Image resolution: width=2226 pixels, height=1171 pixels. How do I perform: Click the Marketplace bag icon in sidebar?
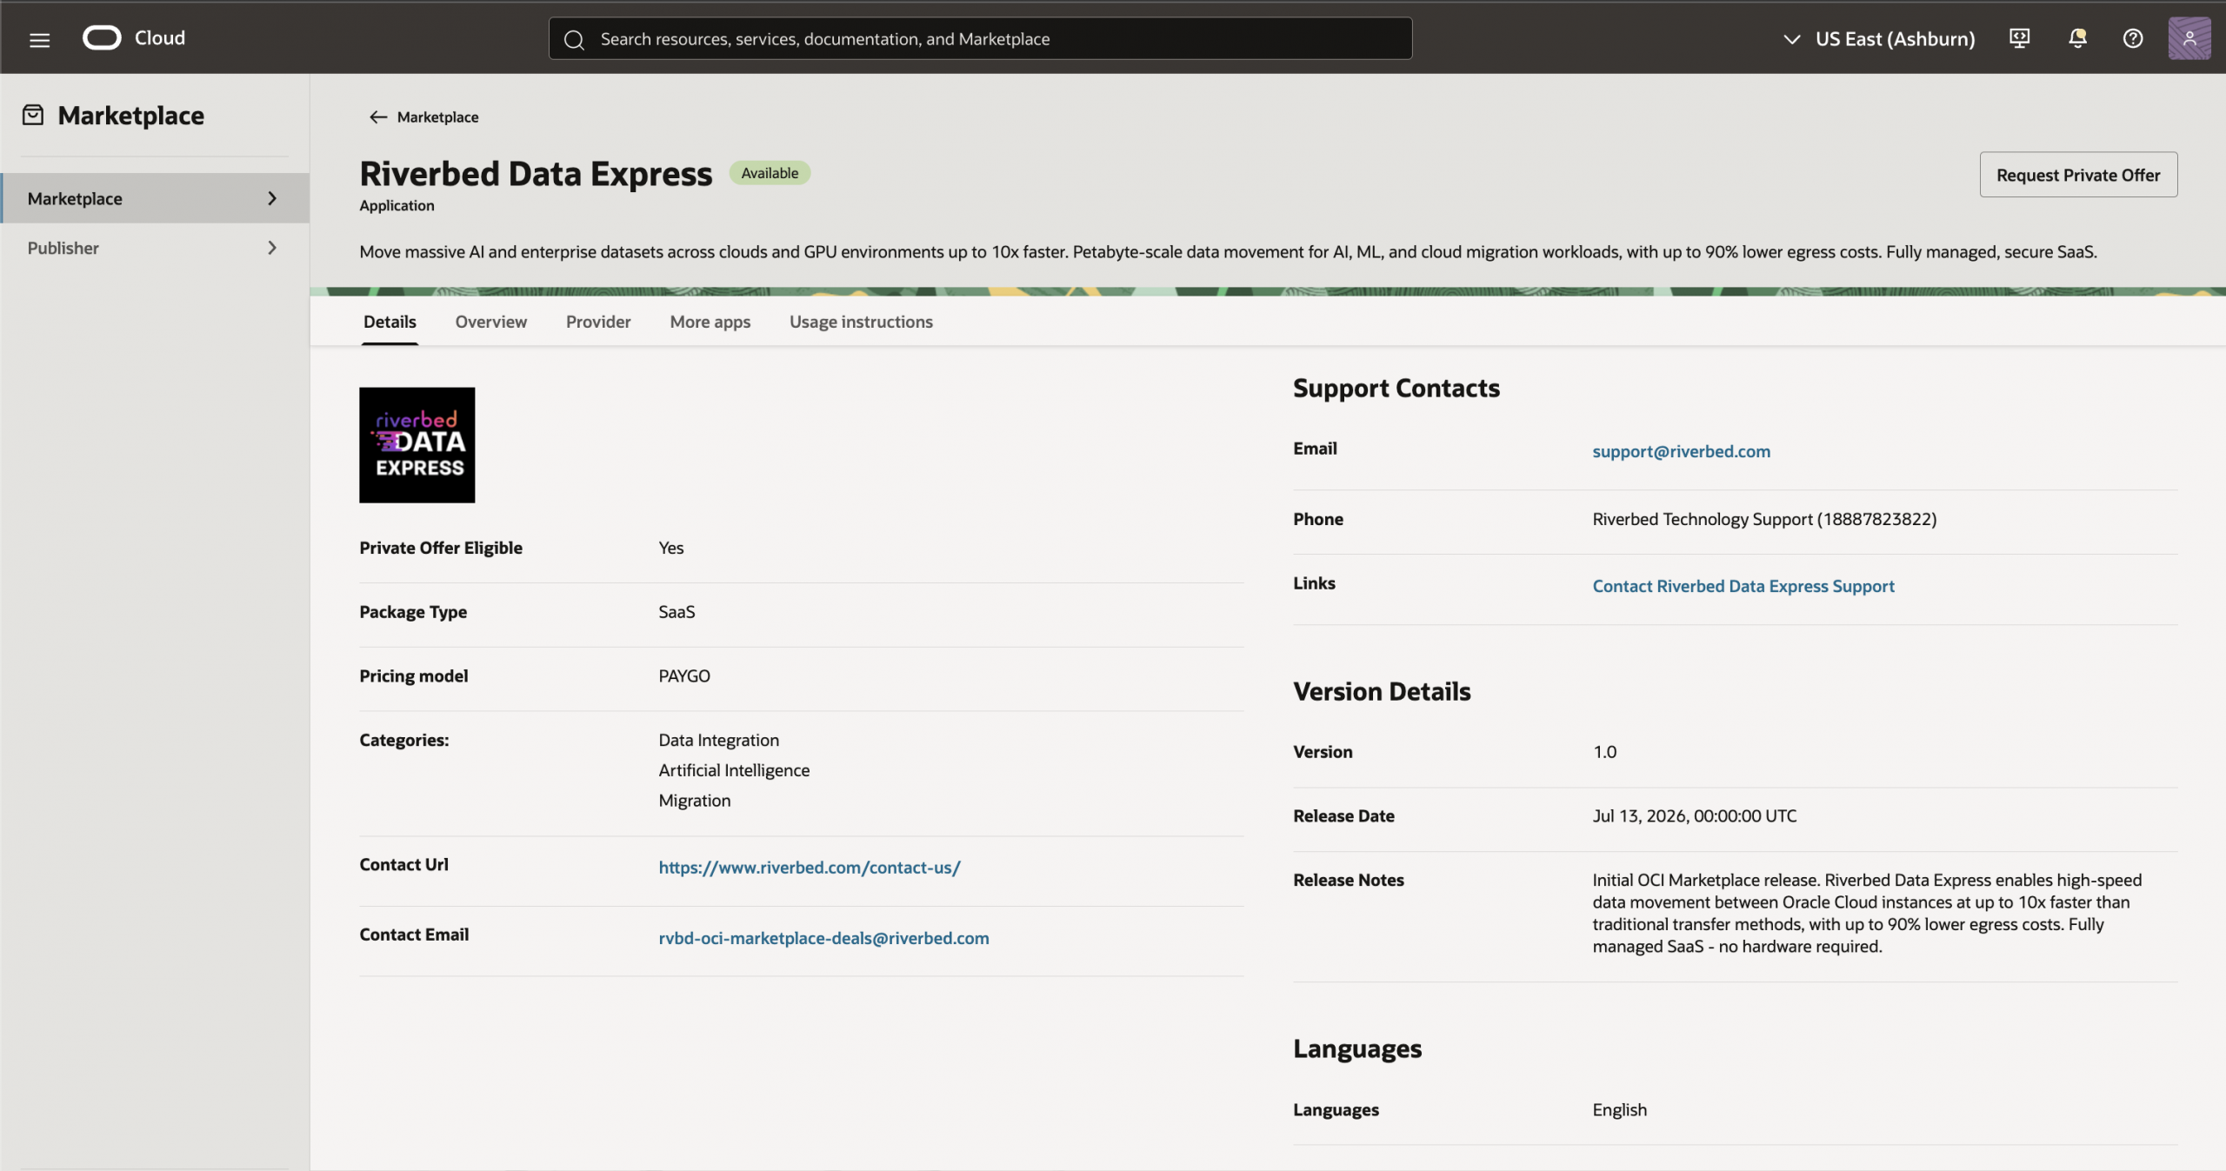[x=33, y=115]
